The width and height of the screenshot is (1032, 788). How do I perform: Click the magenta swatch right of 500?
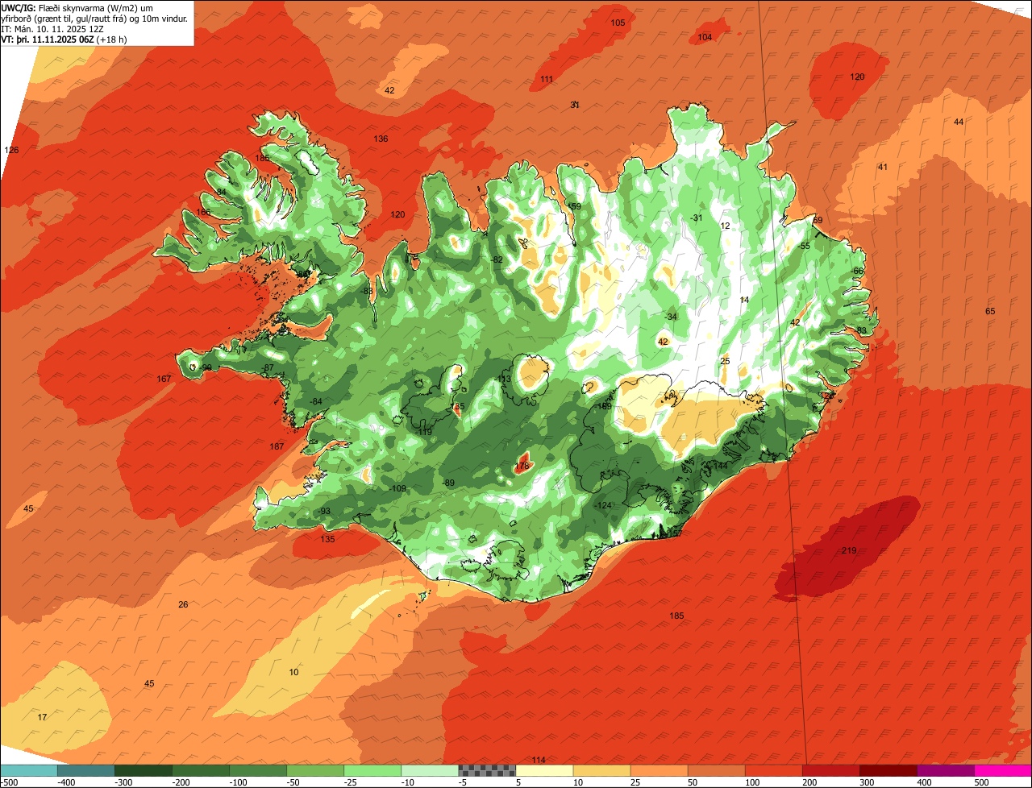coord(1003,770)
